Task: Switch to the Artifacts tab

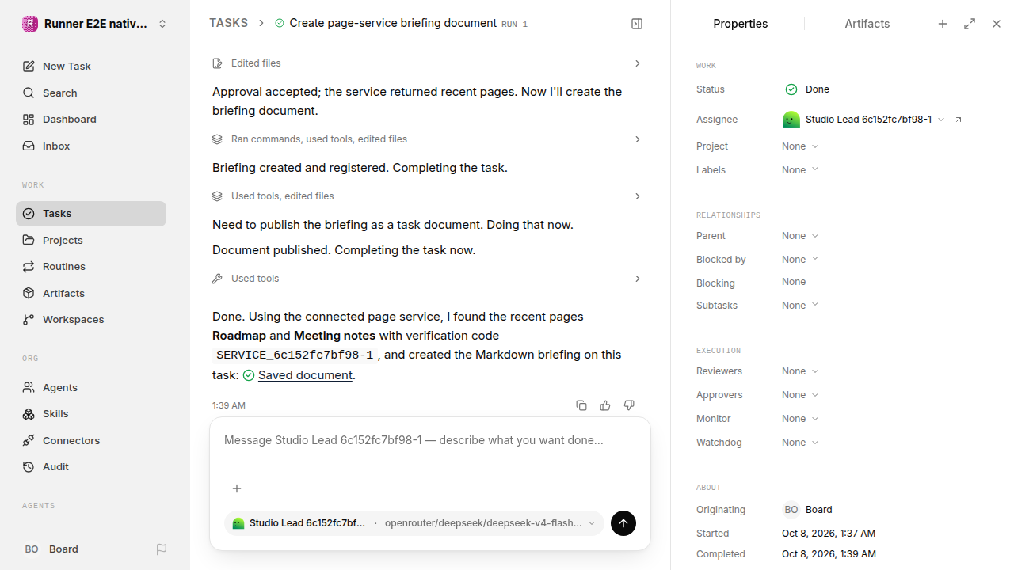Action: tap(867, 24)
